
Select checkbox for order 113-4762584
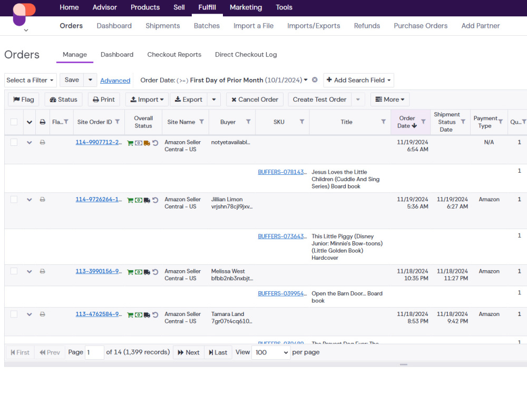(14, 314)
